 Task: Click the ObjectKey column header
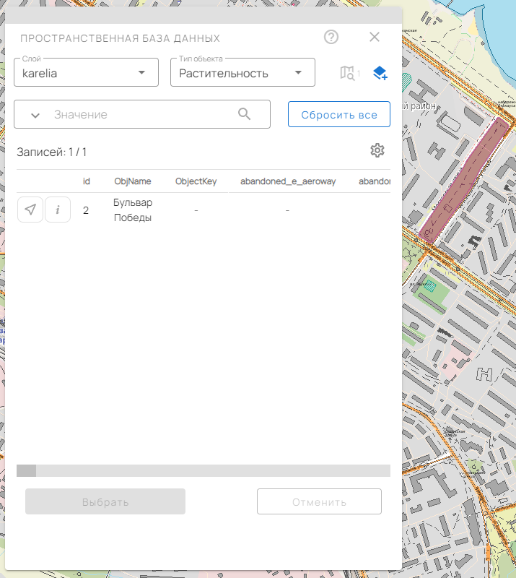[196, 181]
